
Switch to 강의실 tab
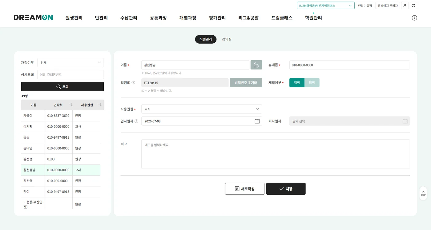pyautogui.click(x=227, y=39)
